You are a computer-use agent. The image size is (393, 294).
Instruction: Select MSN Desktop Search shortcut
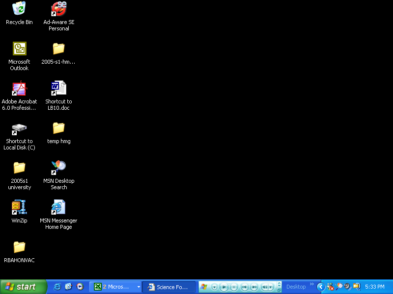(58, 168)
